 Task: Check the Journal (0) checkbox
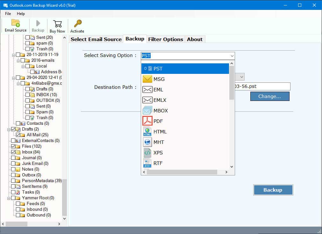tap(13, 158)
